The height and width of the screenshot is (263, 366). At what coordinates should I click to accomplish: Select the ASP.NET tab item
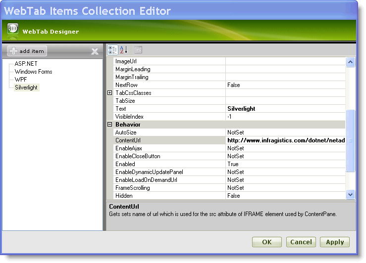[x=26, y=64]
